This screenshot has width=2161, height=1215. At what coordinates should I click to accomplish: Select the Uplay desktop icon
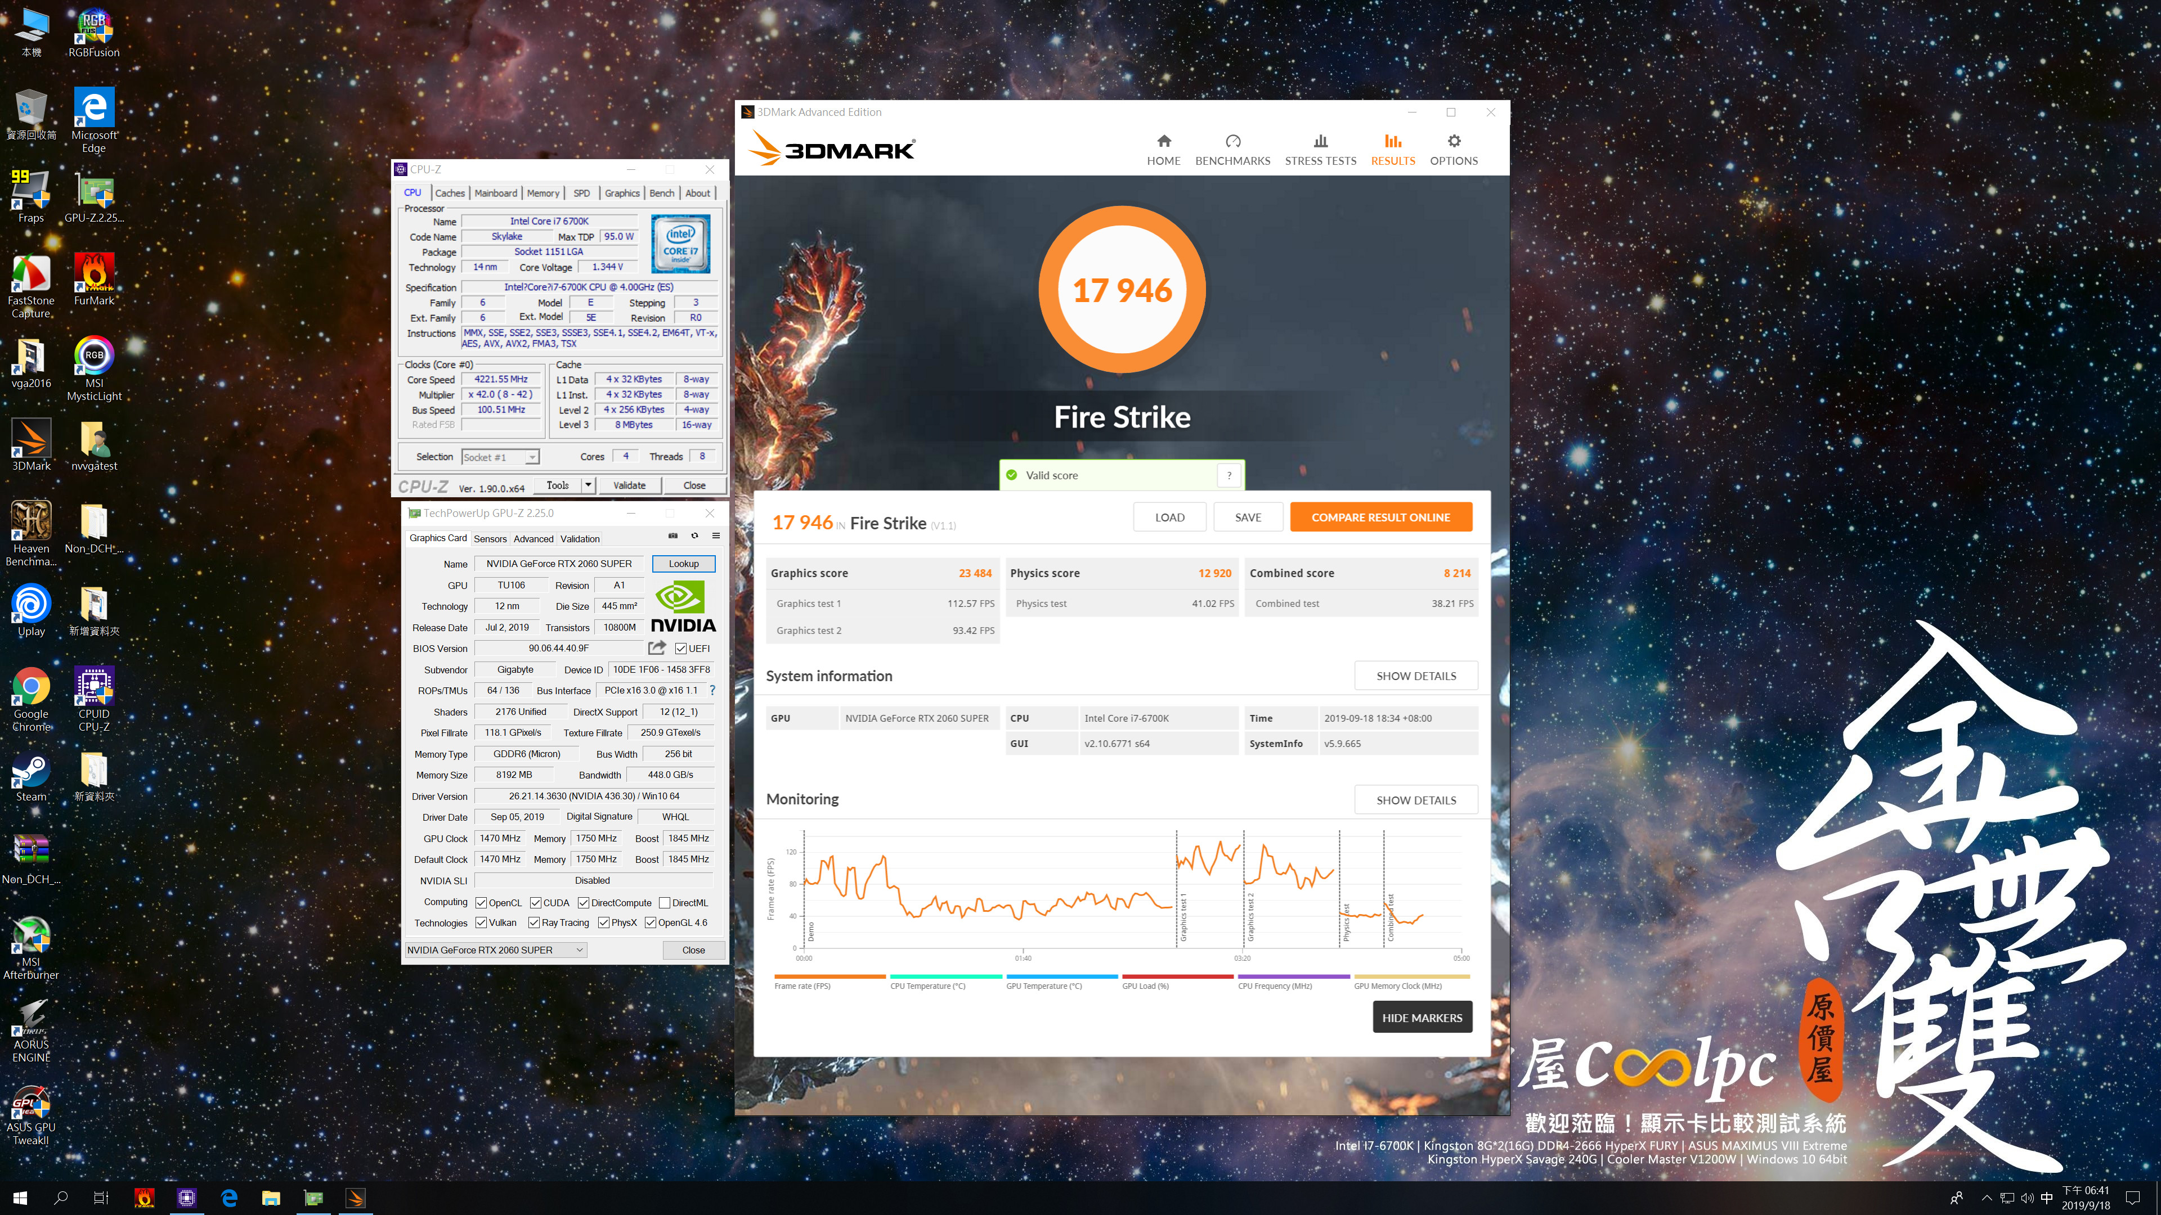pos(31,610)
